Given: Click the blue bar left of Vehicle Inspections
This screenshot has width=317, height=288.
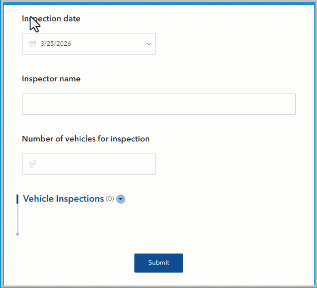Looking at the screenshot, I should (17, 199).
